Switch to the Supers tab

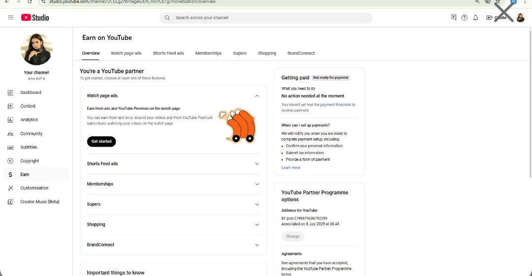(239, 53)
